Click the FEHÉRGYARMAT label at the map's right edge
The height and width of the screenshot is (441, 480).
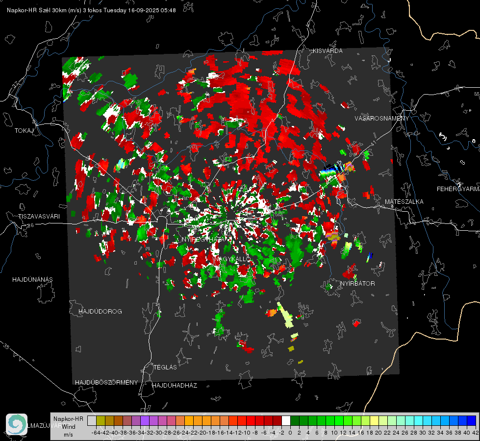pyautogui.click(x=458, y=189)
